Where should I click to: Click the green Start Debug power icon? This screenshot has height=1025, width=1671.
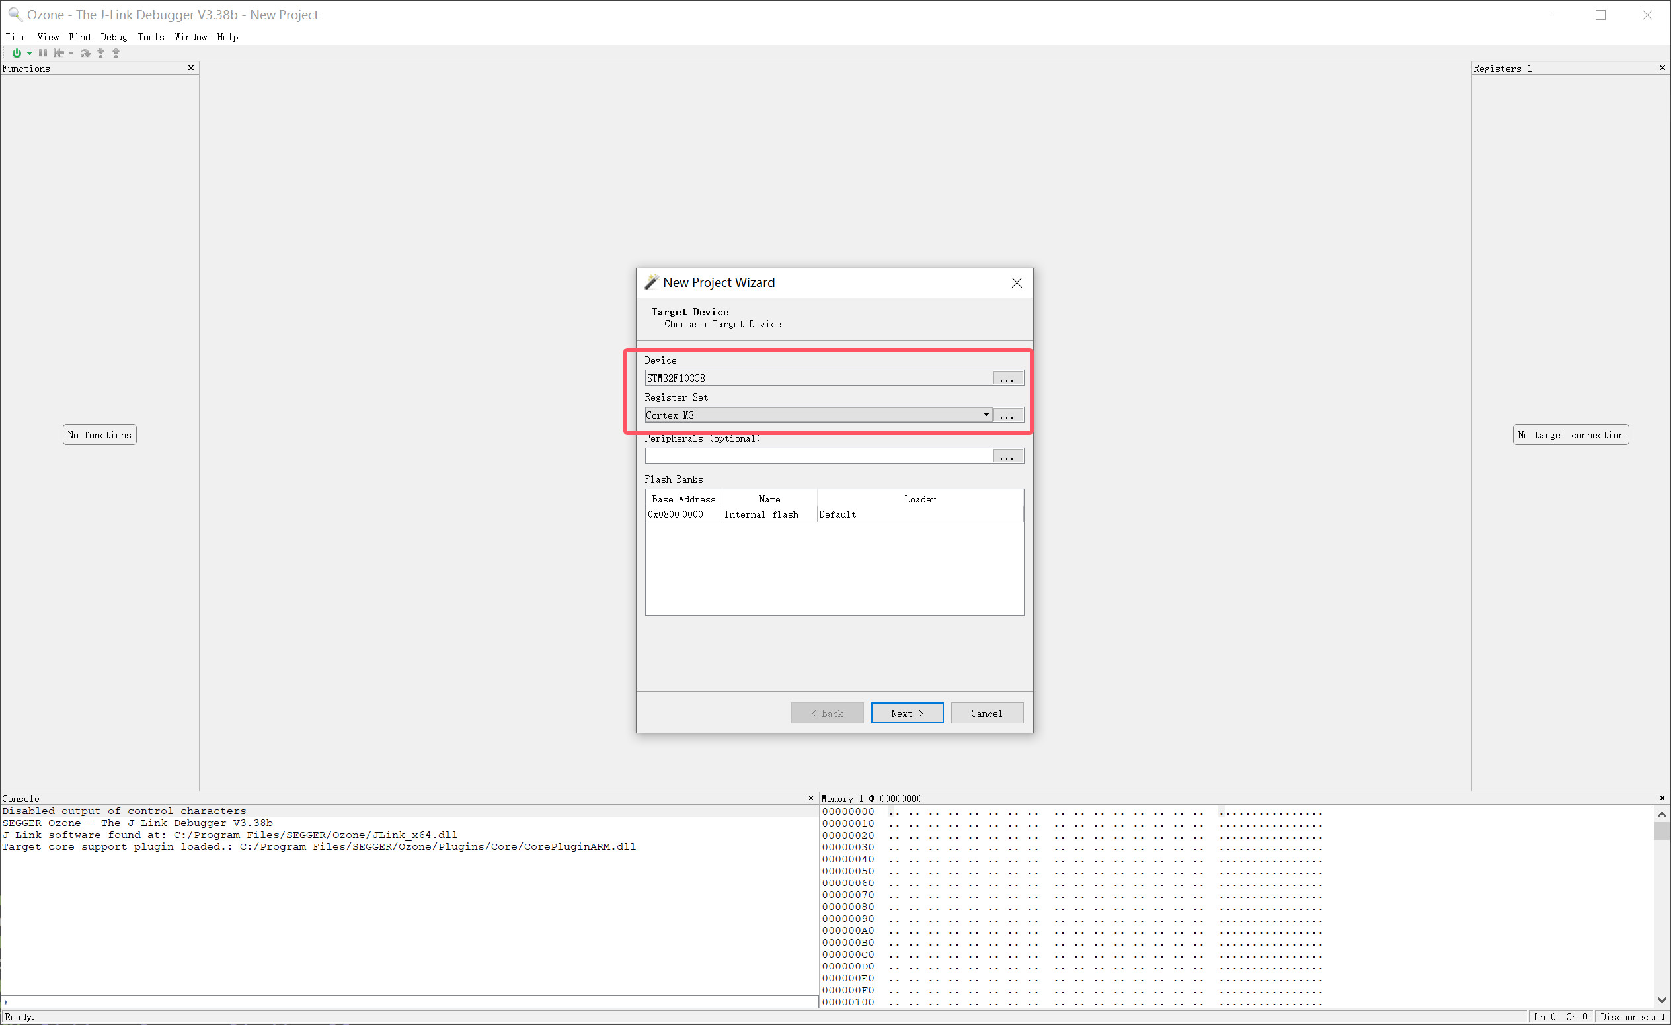[x=17, y=53]
